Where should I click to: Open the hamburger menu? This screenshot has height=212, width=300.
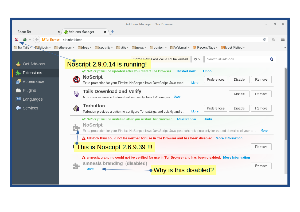tap(283, 39)
